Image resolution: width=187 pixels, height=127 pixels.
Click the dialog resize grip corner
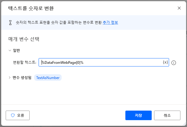(x=184, y=124)
